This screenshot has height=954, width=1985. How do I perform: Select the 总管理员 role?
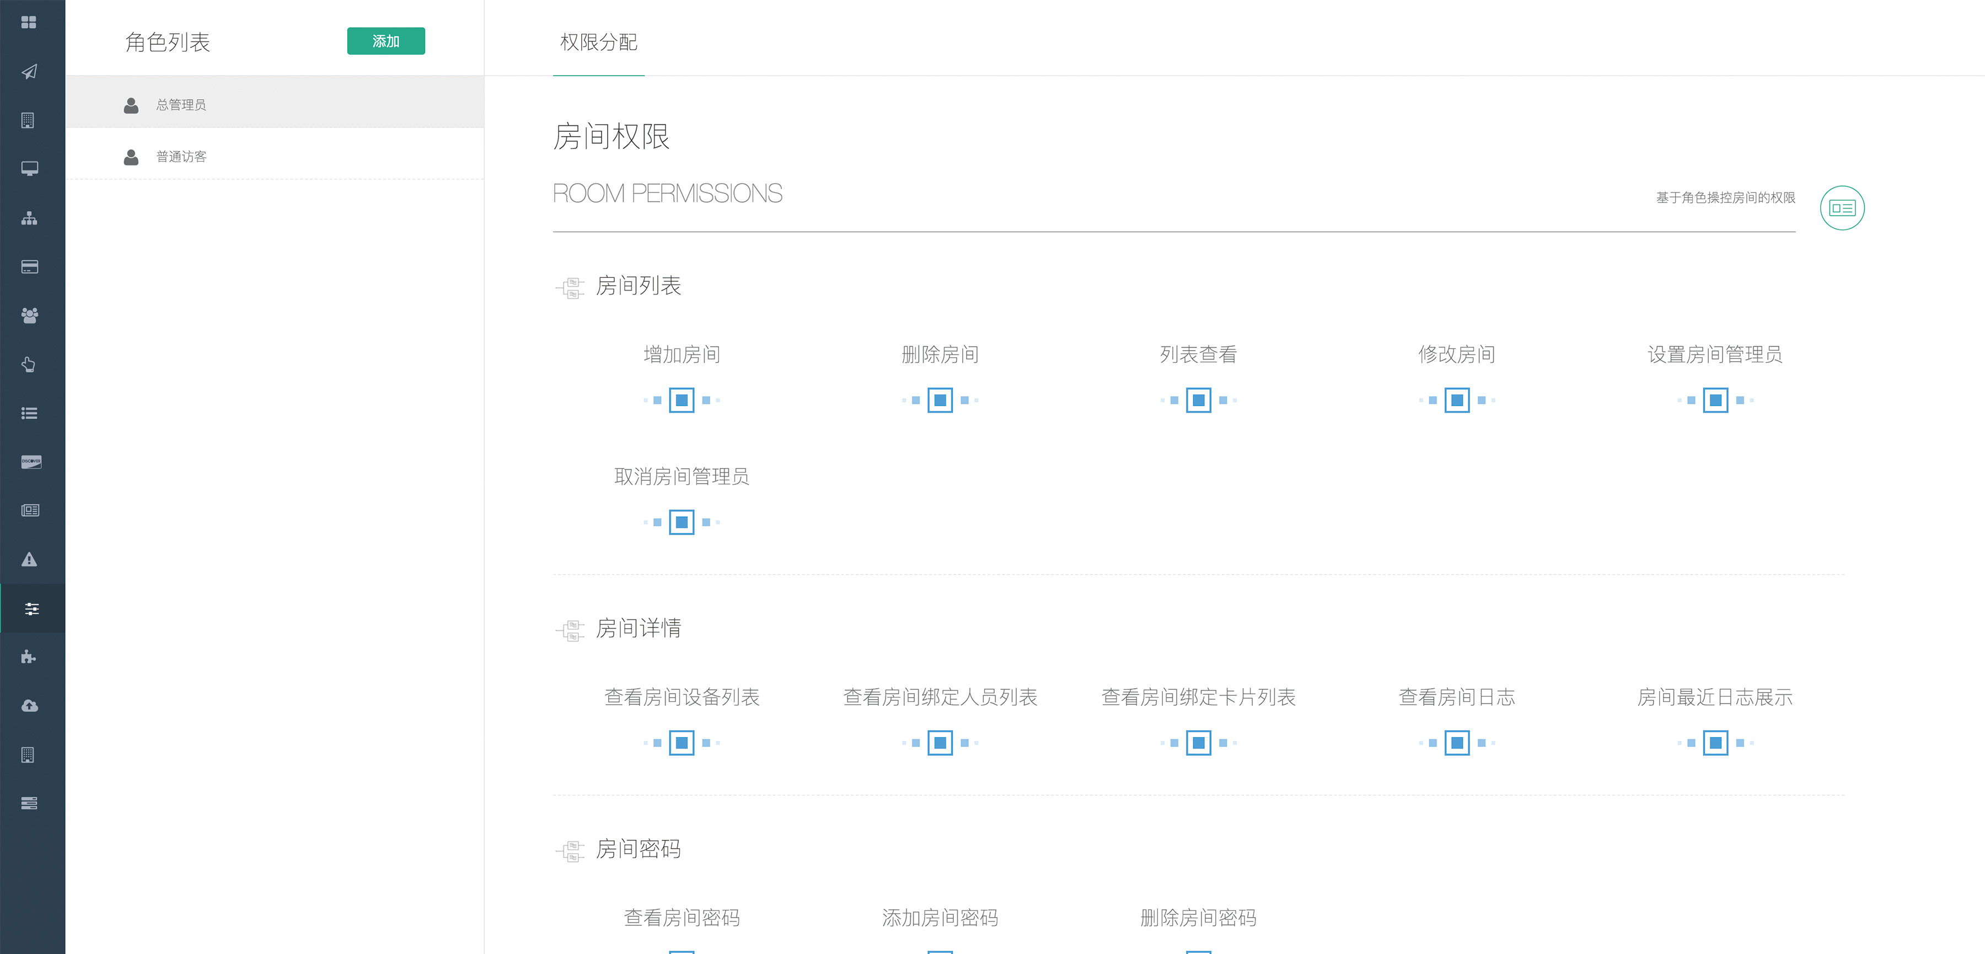click(182, 105)
